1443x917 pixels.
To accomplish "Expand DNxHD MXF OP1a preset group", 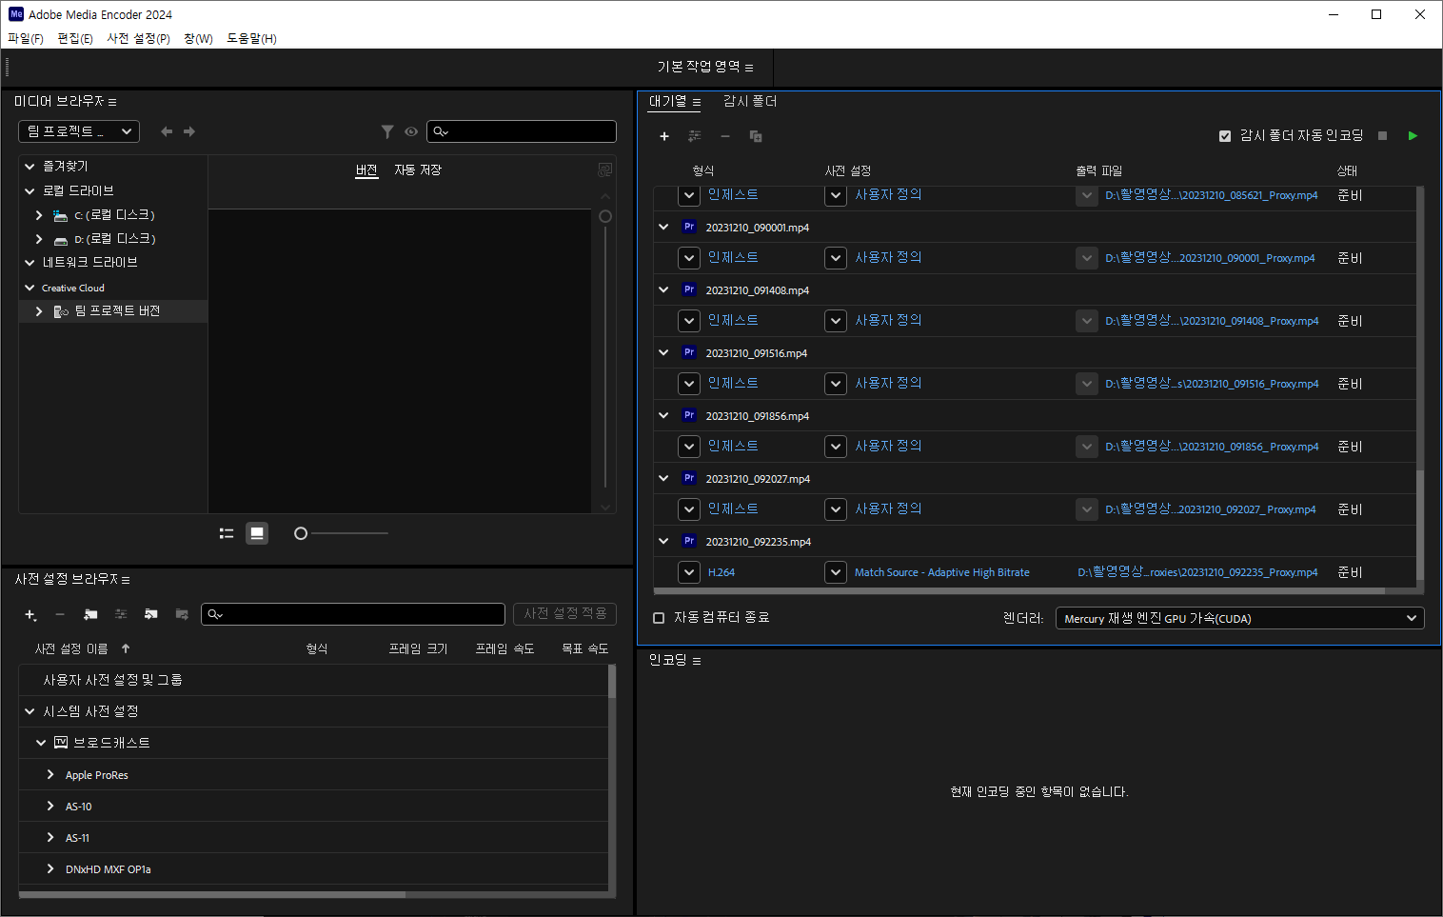I will point(50,869).
